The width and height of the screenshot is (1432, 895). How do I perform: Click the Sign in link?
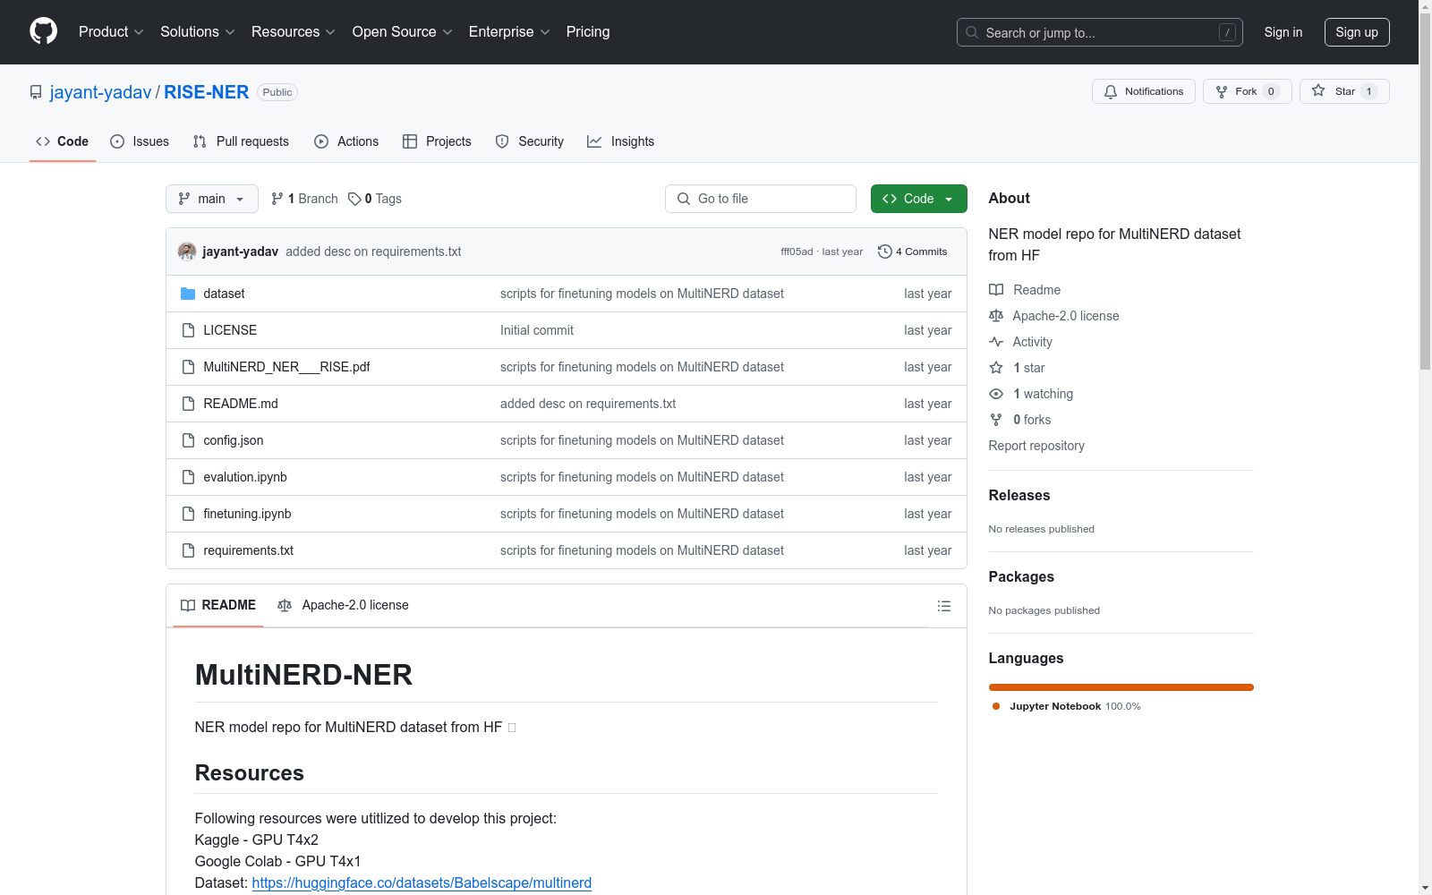[1283, 32]
